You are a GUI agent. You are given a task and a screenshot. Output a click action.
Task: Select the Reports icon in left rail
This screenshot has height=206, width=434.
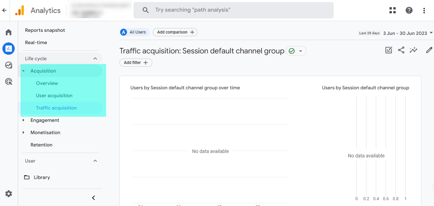[x=9, y=49]
